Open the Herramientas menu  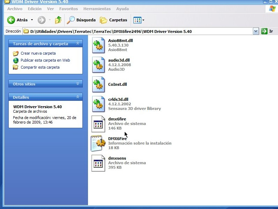pos(97,9)
